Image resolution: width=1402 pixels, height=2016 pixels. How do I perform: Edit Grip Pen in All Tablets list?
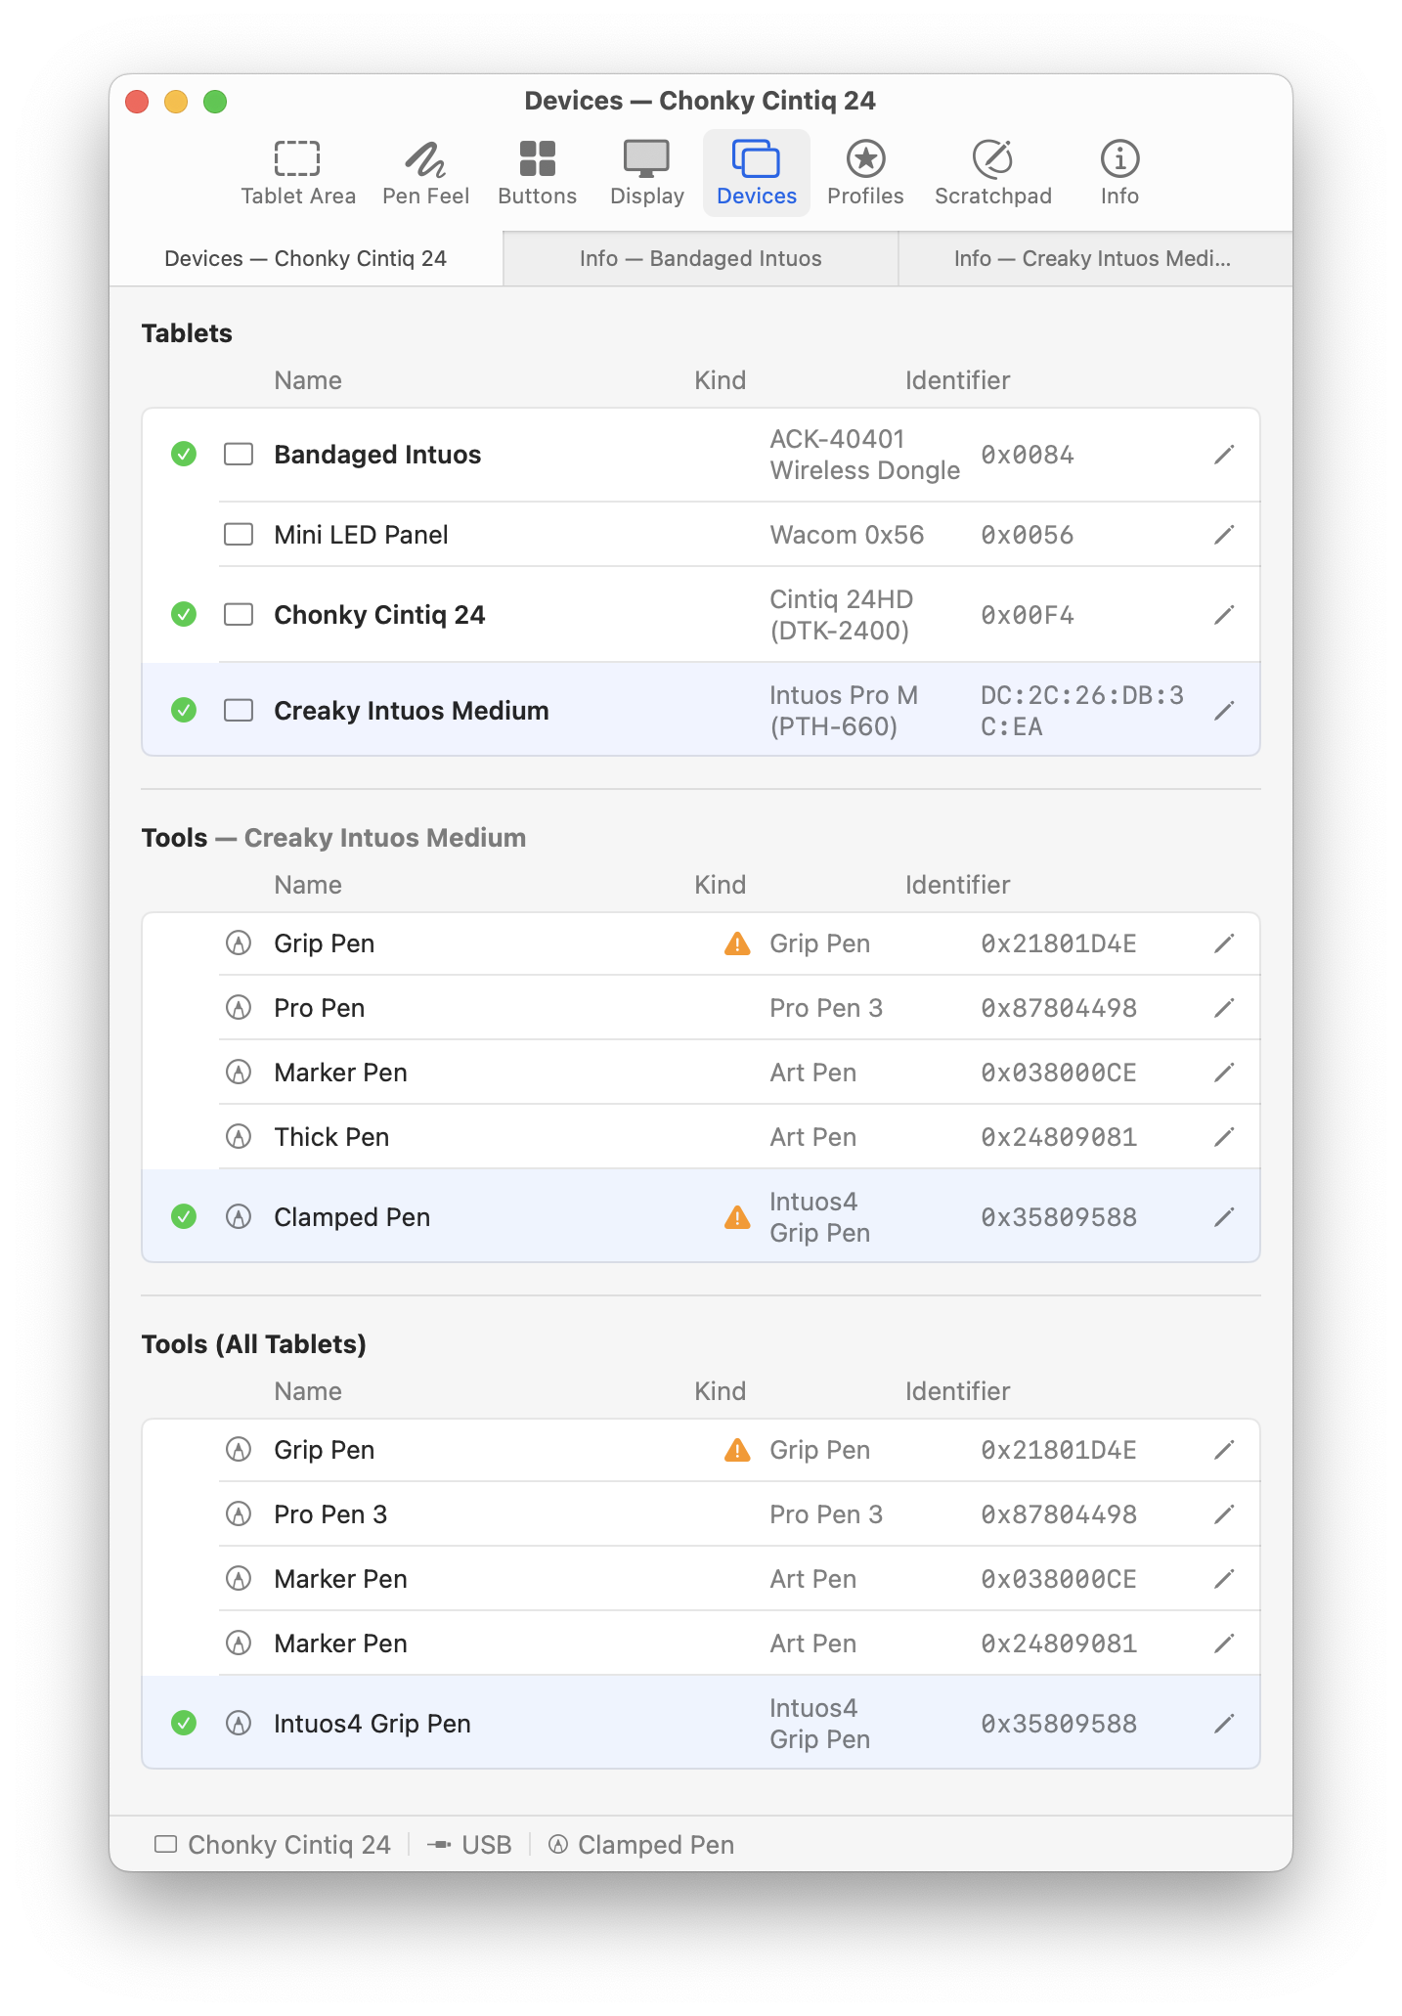click(1224, 1450)
